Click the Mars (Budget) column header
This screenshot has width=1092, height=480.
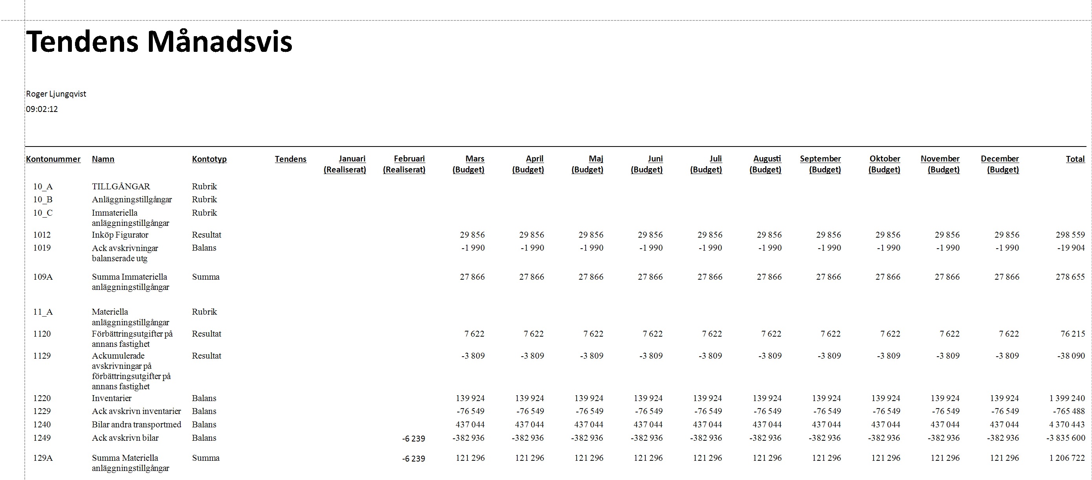point(469,164)
